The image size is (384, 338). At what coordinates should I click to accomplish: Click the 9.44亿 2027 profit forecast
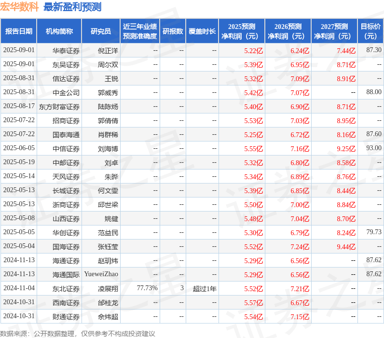coord(346,247)
